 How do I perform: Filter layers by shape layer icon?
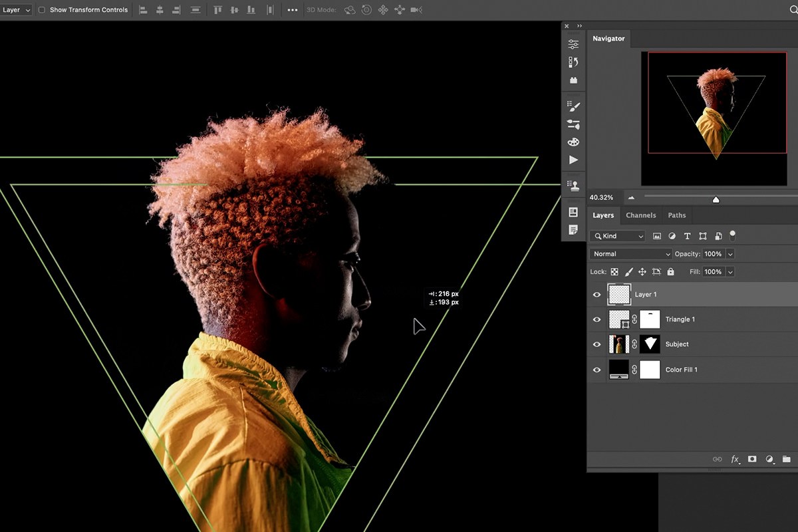click(703, 236)
